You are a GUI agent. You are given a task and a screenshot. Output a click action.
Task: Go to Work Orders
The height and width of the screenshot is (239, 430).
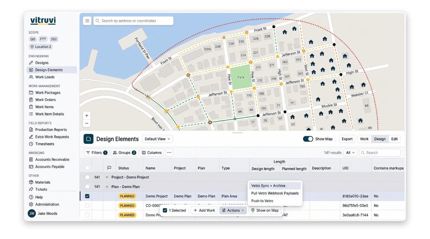point(45,100)
